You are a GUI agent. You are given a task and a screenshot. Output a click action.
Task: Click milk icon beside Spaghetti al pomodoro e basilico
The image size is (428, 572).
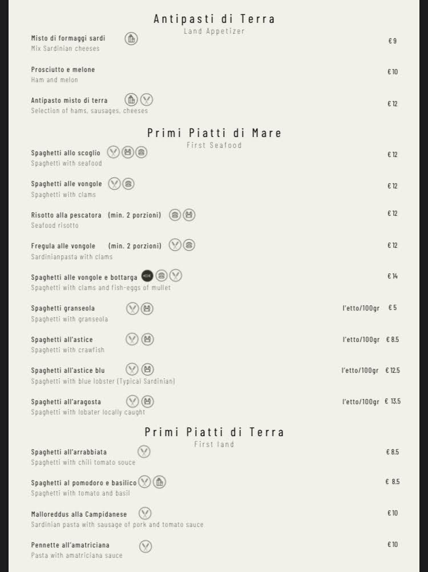(159, 482)
